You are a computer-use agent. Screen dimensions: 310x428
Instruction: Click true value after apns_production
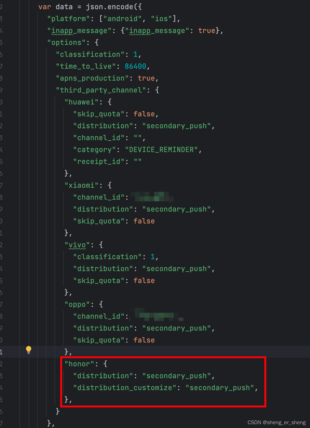coord(146,78)
